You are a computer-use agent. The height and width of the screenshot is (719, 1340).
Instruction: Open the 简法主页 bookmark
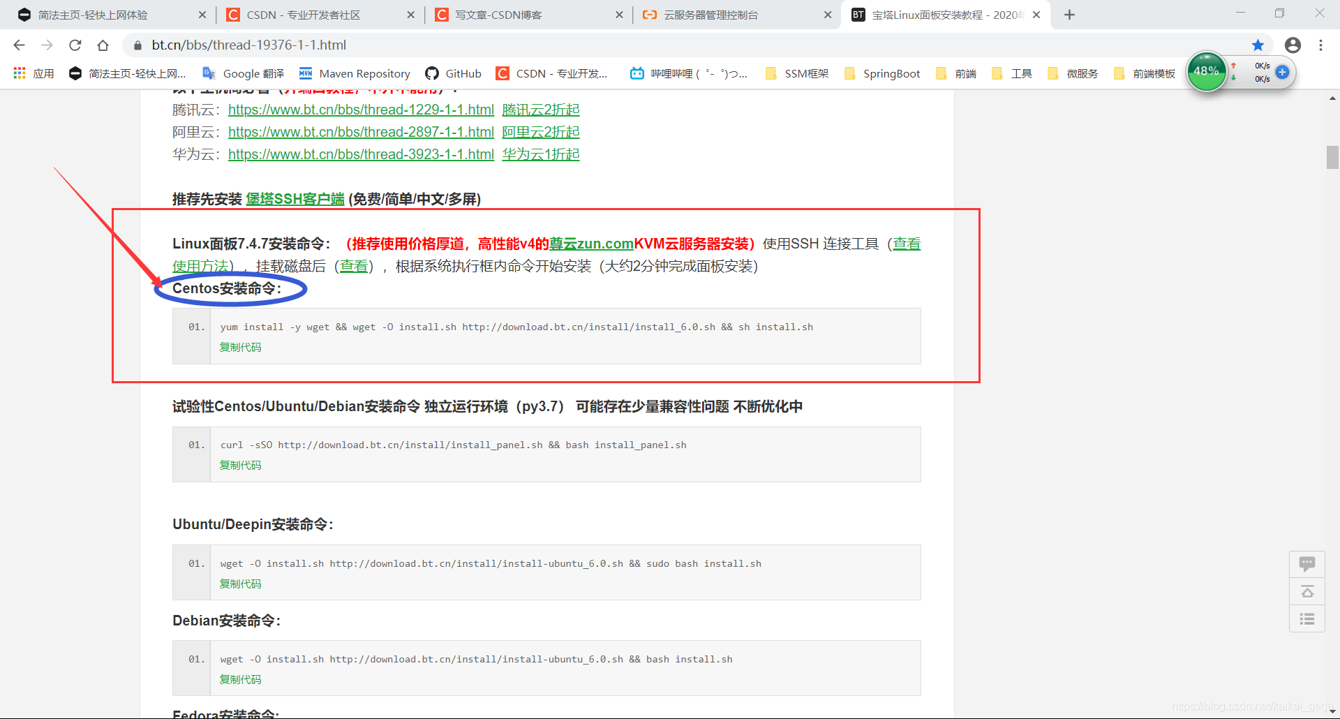click(x=128, y=73)
